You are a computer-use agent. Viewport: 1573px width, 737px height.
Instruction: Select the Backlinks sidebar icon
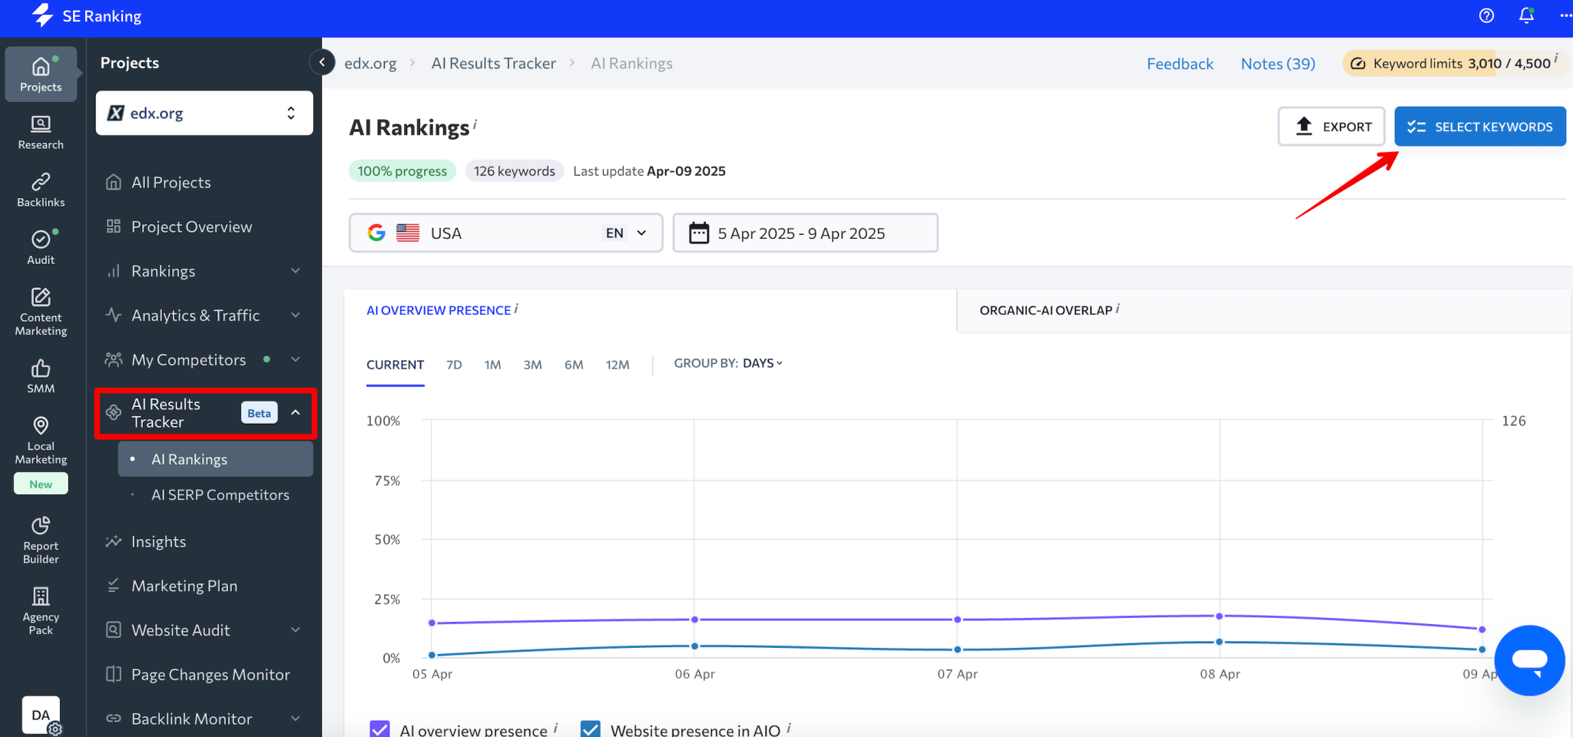click(x=40, y=188)
